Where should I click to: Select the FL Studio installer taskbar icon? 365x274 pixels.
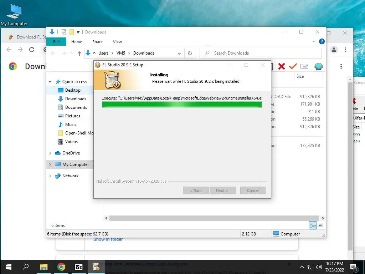(x=96, y=267)
